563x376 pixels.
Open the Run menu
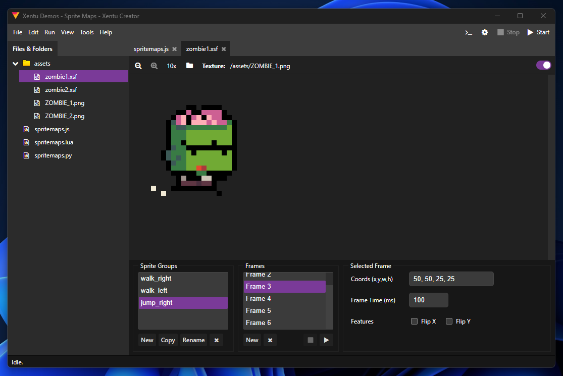[49, 32]
